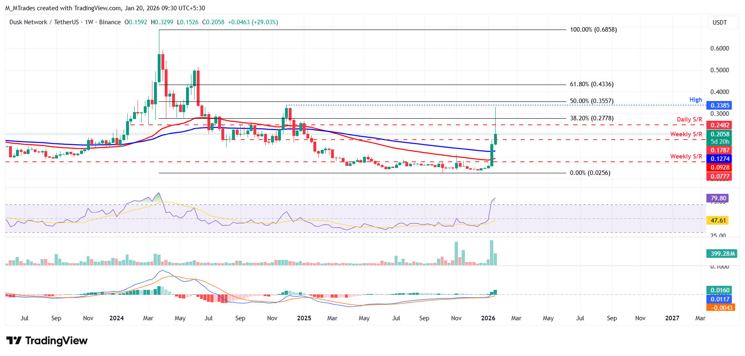Click the 0.3385 high price tag
Viewport: 745px width, 356px height.
click(x=720, y=106)
